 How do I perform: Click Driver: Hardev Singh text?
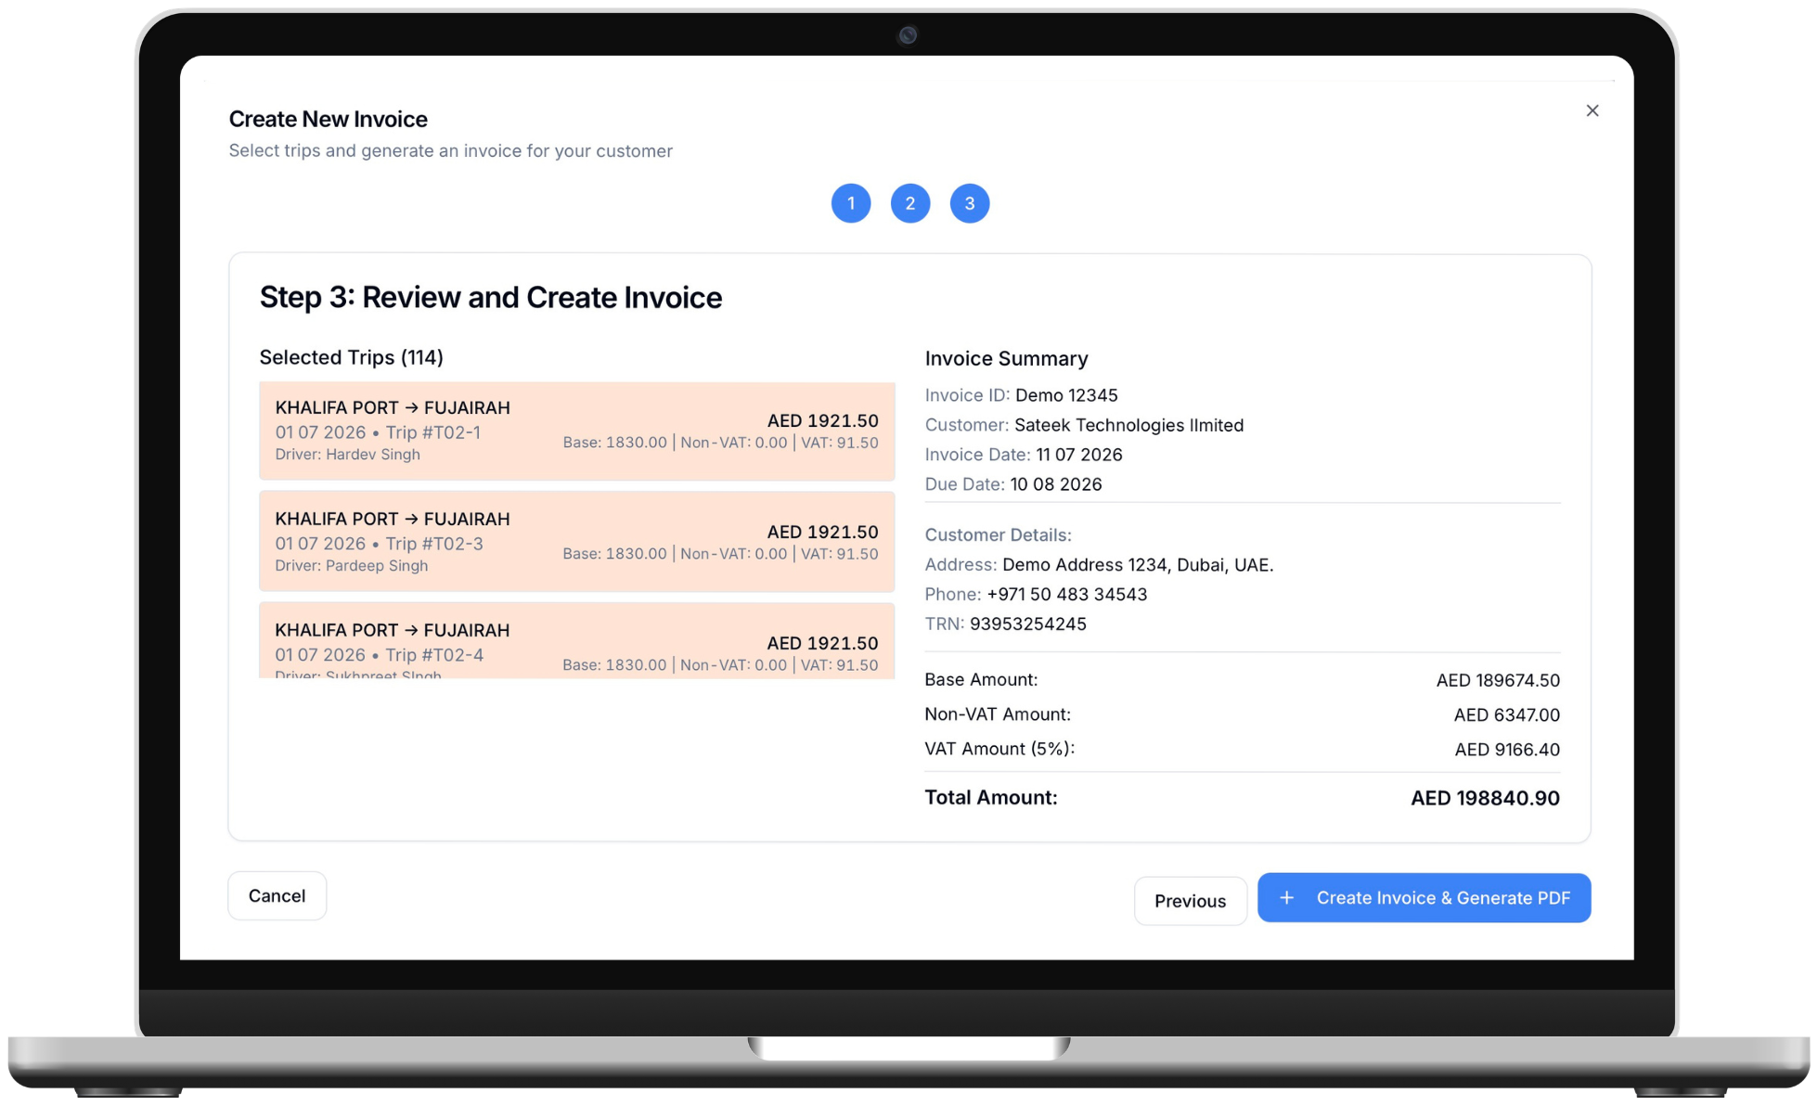347,455
